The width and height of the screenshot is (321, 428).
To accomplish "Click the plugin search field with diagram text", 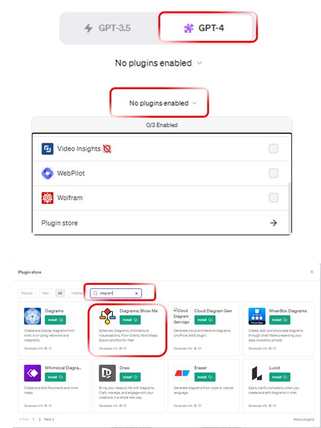I will 116,293.
